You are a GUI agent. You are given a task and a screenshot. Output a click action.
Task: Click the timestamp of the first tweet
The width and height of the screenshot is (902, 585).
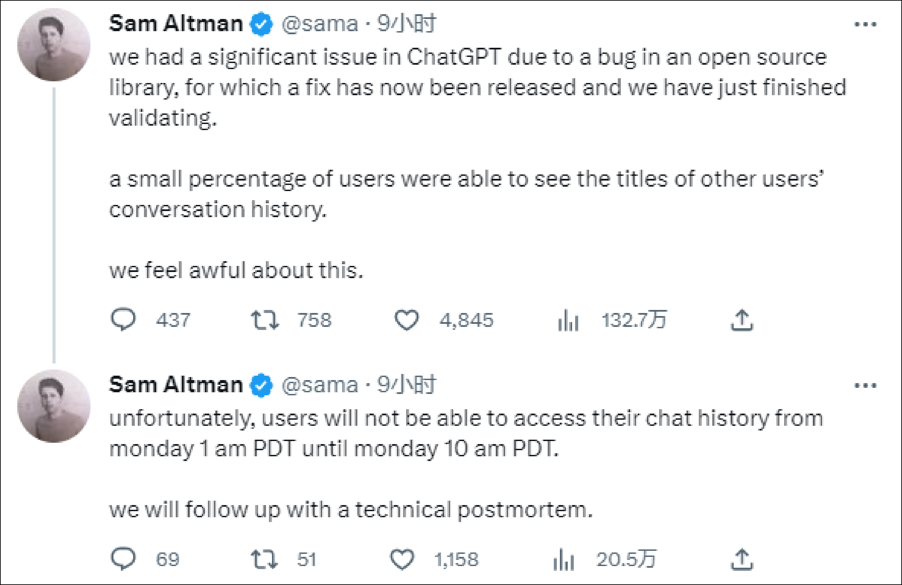(x=406, y=23)
